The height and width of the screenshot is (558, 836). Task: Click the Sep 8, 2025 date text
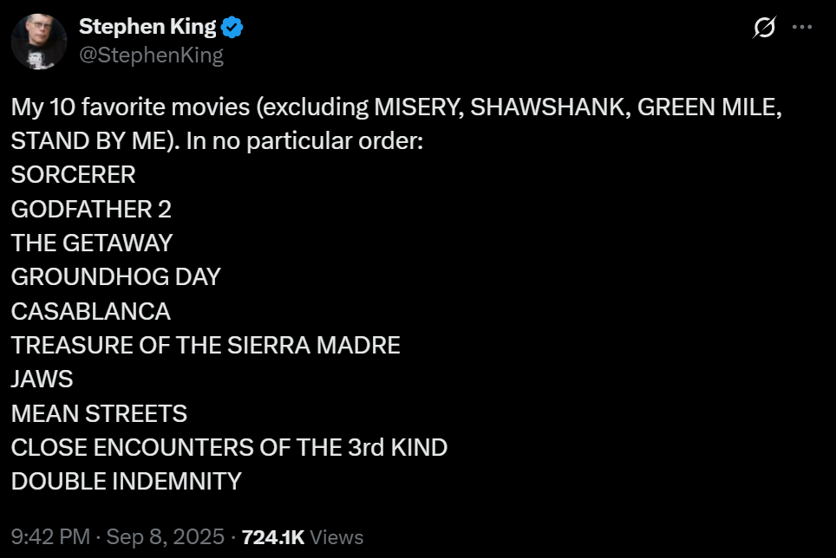165,536
